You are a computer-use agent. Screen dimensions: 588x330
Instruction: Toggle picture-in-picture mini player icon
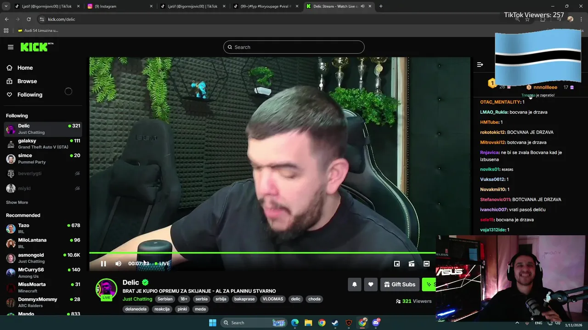(x=397, y=264)
